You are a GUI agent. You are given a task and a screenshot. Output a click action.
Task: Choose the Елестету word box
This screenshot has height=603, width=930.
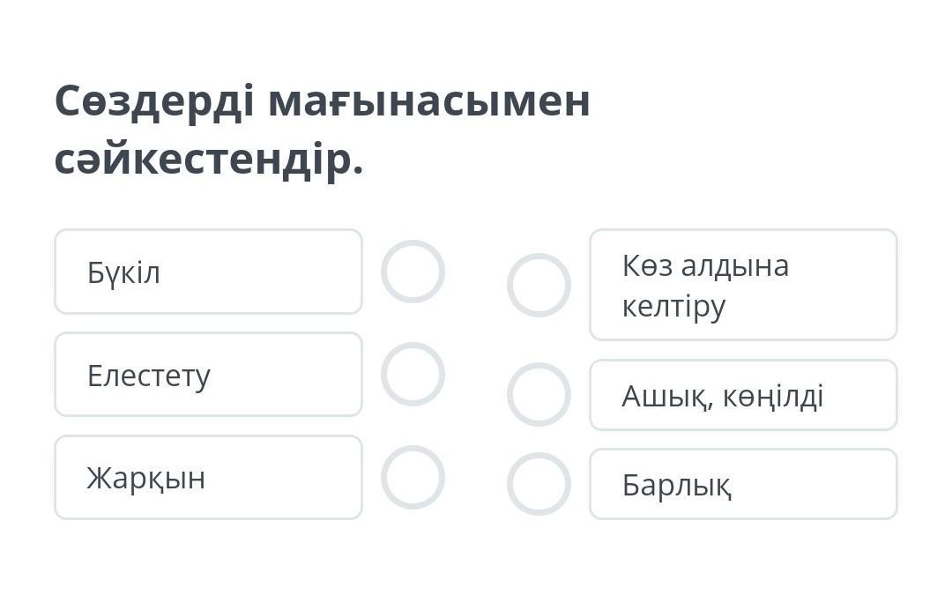click(x=208, y=374)
